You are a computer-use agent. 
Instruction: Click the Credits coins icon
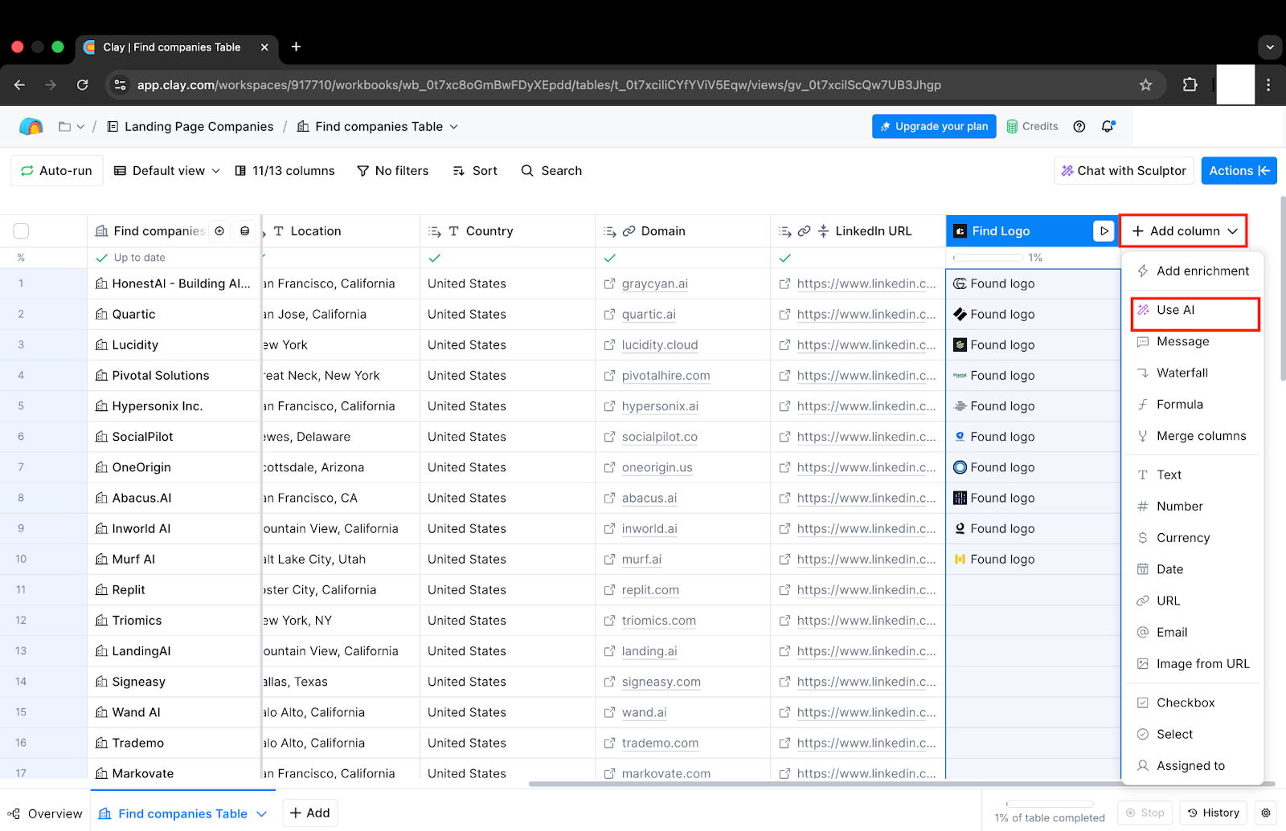point(1012,126)
